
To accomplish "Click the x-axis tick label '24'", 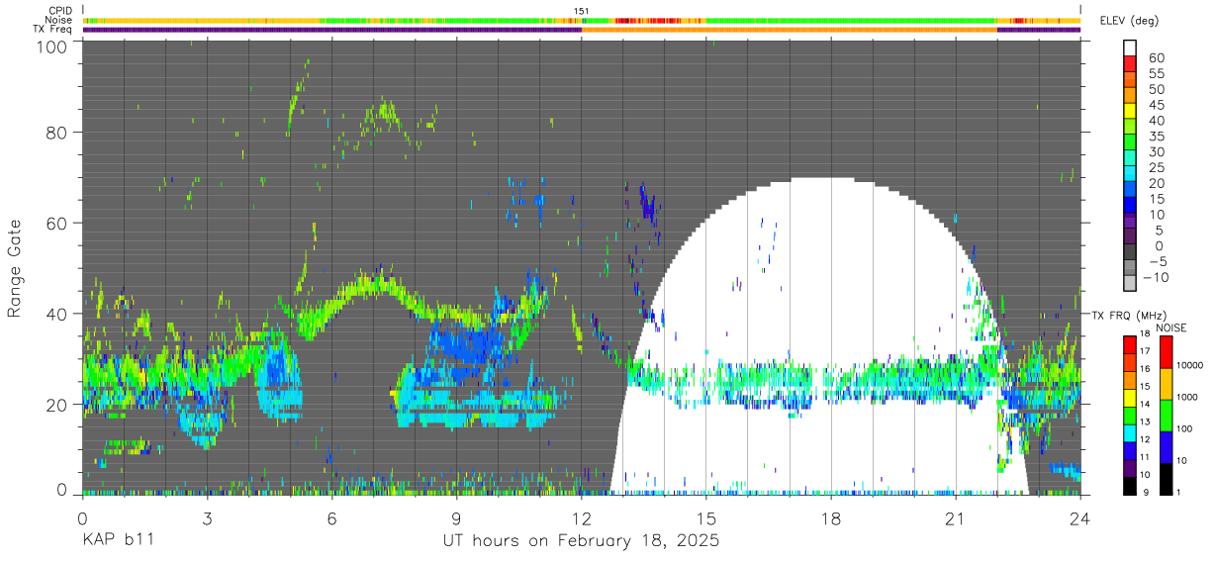I will (x=1079, y=518).
